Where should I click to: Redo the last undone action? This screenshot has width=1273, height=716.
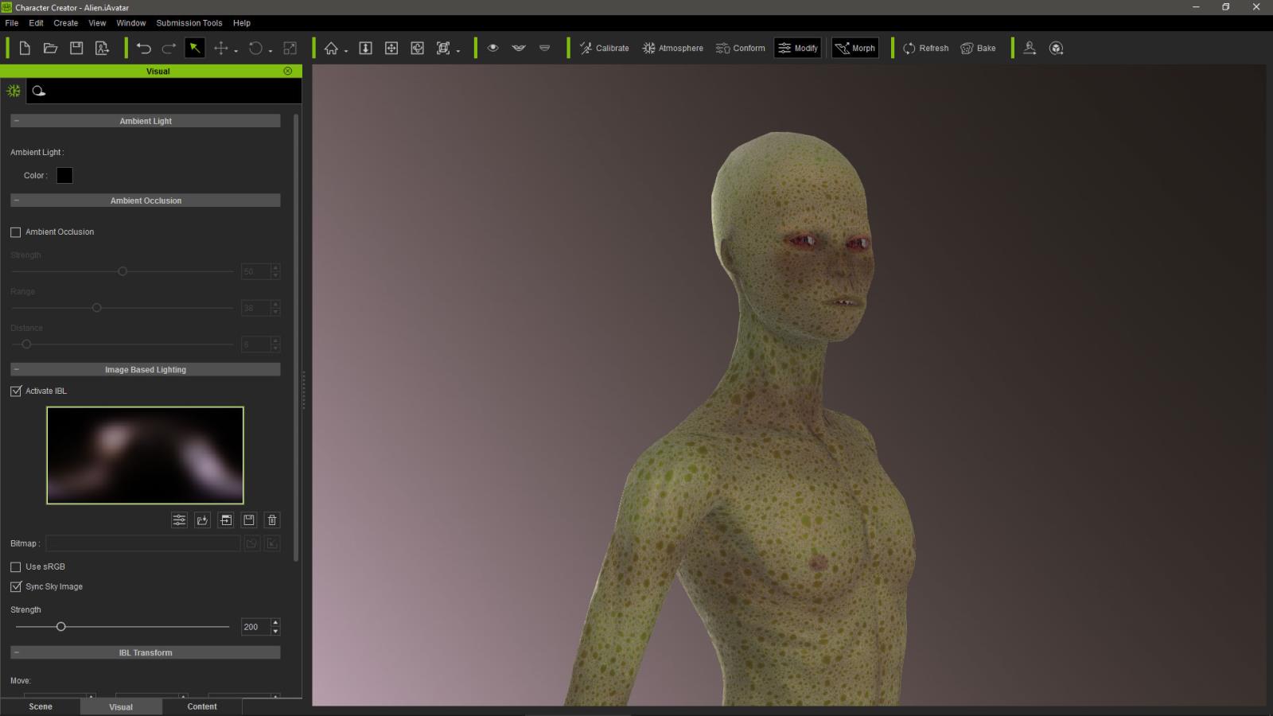[169, 48]
